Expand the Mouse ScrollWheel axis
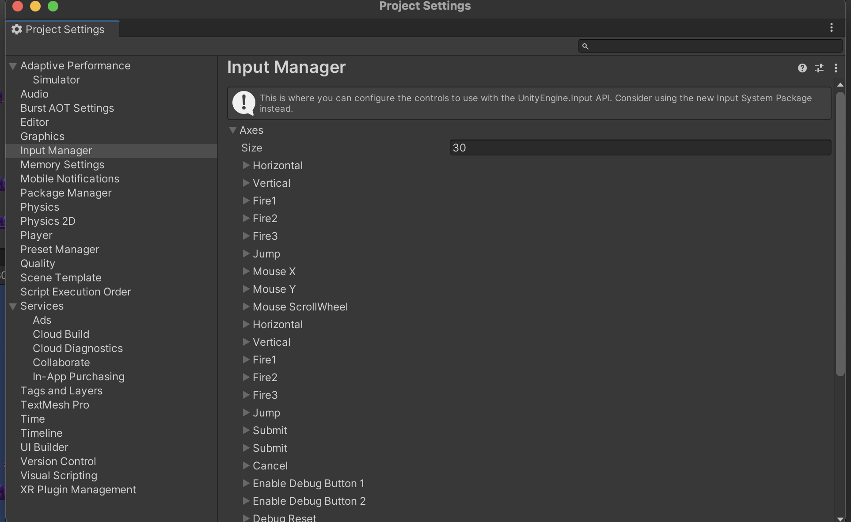This screenshot has height=522, width=851. tap(246, 306)
